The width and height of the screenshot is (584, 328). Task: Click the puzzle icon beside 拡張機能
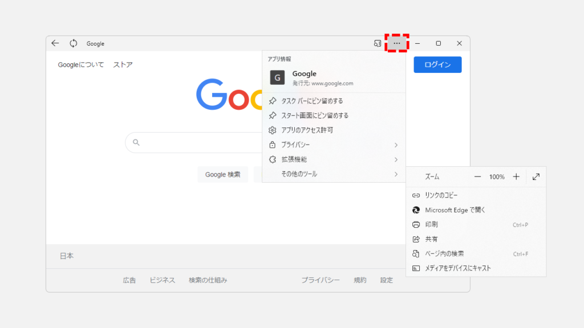[273, 159]
